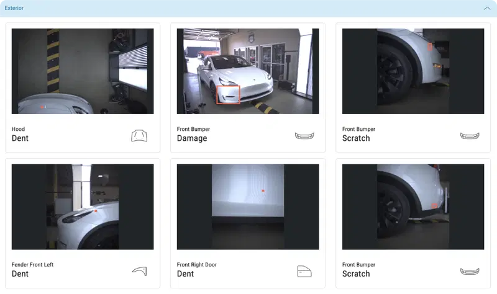Click the orange damage box on bumper
The image size is (497, 294).
click(x=228, y=95)
